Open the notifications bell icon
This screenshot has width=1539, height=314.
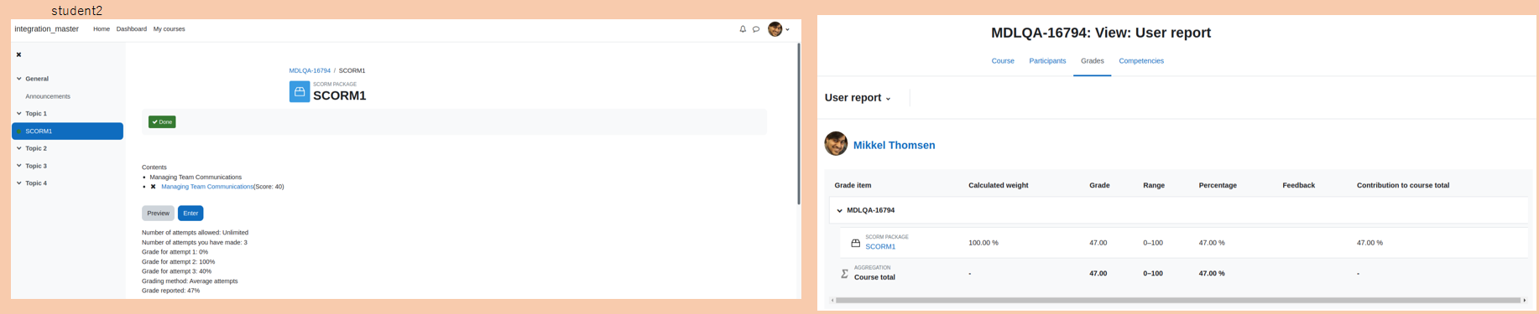coord(743,29)
